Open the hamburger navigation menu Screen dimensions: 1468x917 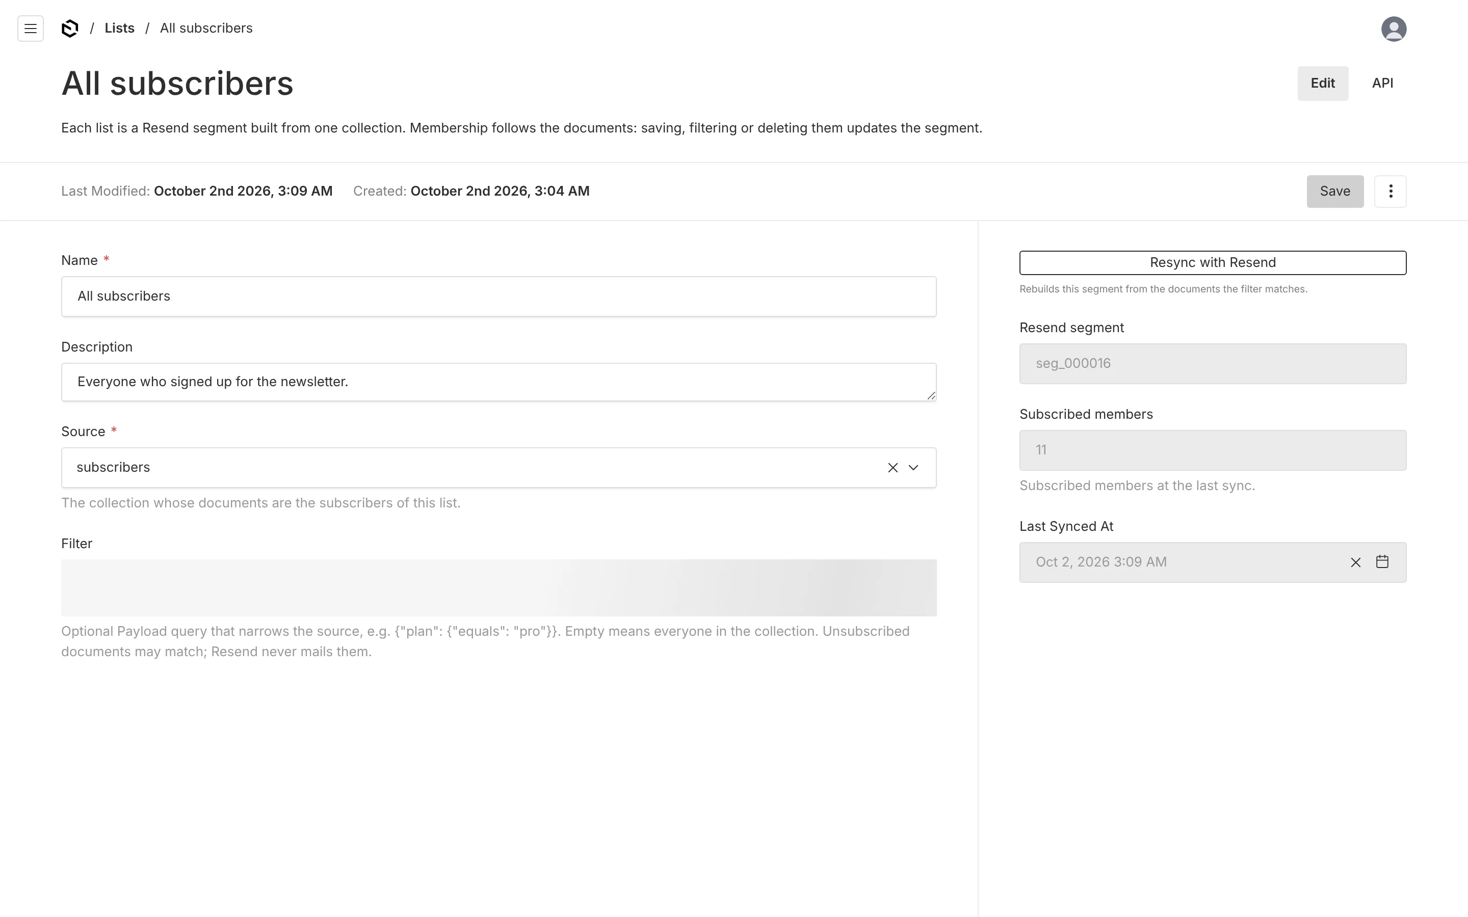[31, 29]
